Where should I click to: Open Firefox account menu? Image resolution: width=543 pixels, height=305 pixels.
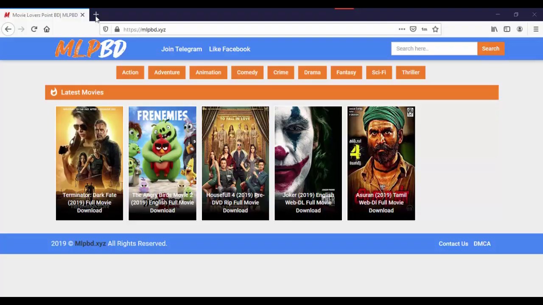[520, 29]
